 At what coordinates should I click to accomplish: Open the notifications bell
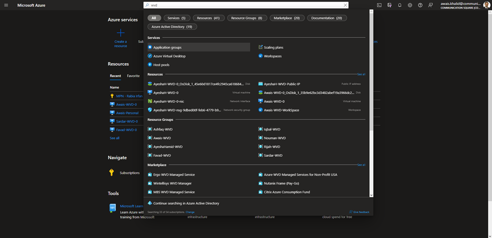click(x=400, y=5)
